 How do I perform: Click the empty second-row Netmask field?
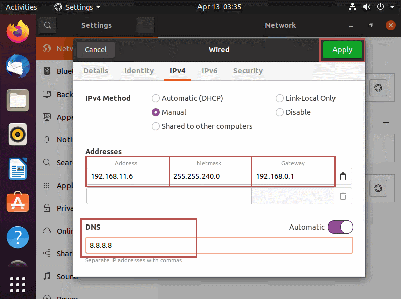point(210,196)
